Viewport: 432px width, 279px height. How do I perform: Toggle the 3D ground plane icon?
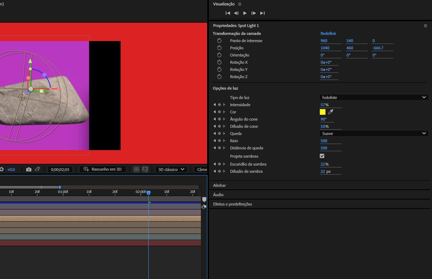pos(136,169)
